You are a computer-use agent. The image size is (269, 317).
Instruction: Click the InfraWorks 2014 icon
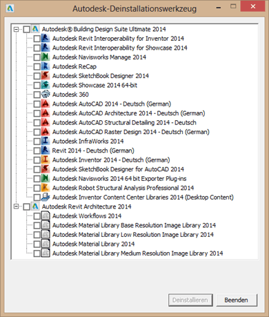[46, 141]
